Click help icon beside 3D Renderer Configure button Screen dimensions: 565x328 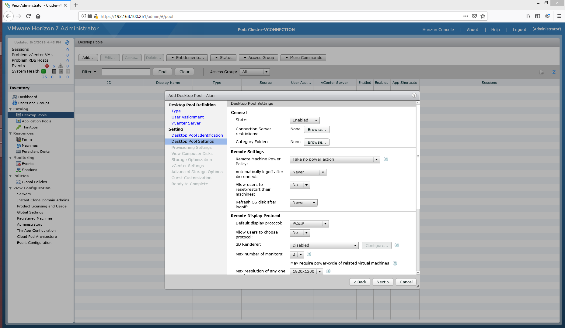click(396, 245)
